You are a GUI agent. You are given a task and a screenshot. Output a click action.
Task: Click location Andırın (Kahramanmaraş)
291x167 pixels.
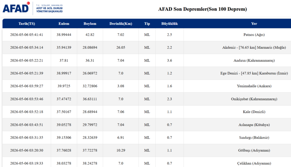tap(254, 60)
